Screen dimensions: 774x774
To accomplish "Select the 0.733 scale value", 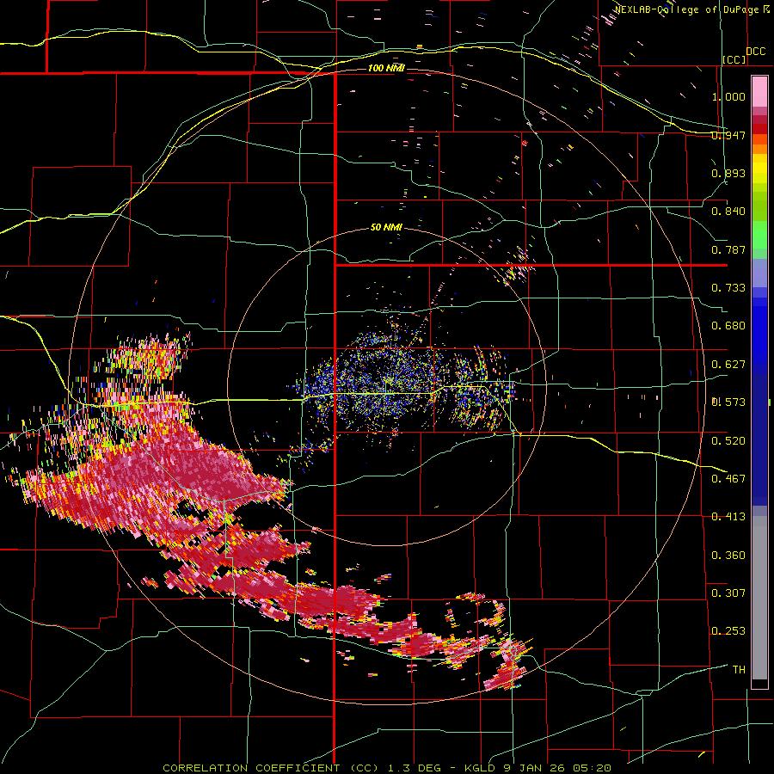I will (728, 288).
